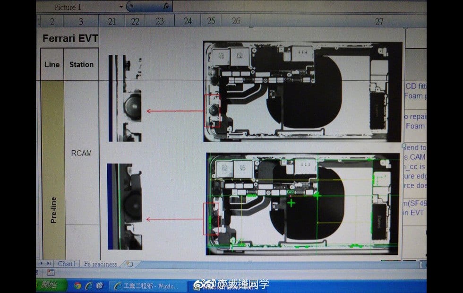Click the bottom phone picture with green overlay
Image resolution: width=463 pixels, height=293 pixels.
tap(302, 204)
